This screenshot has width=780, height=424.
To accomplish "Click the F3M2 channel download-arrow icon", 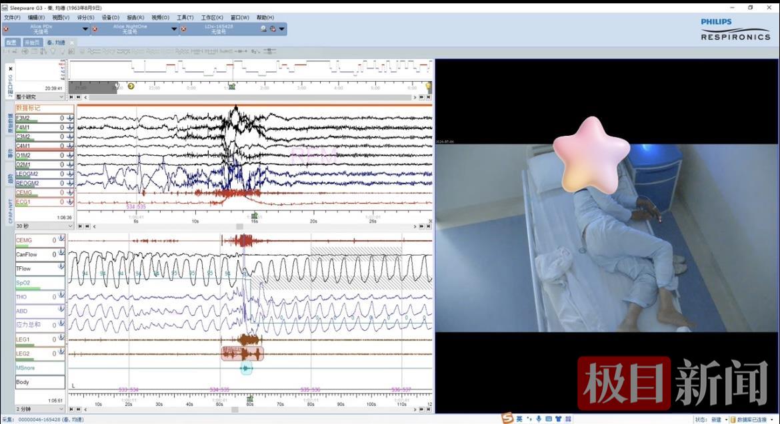I will pos(70,118).
